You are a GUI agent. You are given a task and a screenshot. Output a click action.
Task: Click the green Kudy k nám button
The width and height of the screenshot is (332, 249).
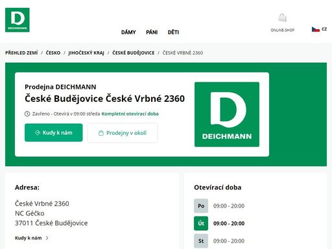[x=54, y=132]
